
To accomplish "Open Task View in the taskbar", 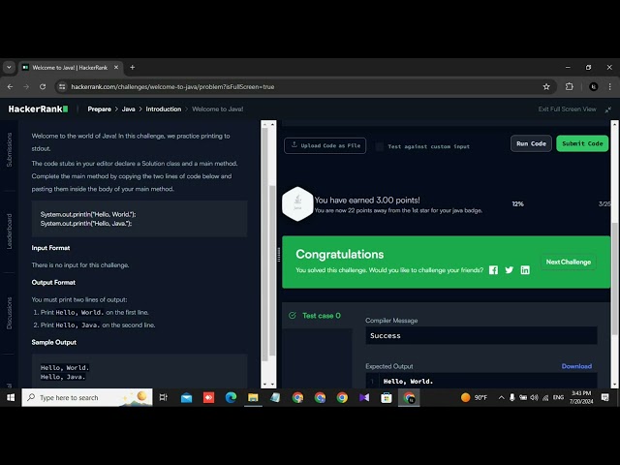I will click(163, 397).
